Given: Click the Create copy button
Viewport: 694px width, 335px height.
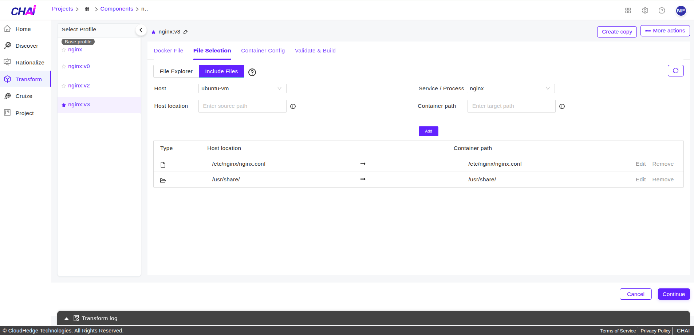Looking at the screenshot, I should pos(617,32).
